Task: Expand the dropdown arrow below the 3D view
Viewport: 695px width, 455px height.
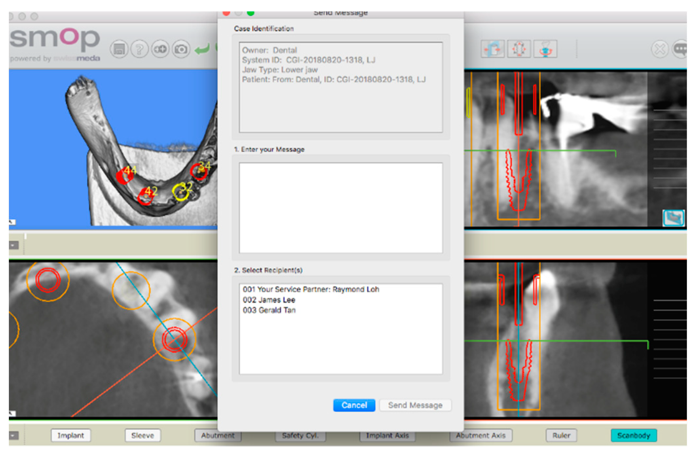Action: coord(13,245)
